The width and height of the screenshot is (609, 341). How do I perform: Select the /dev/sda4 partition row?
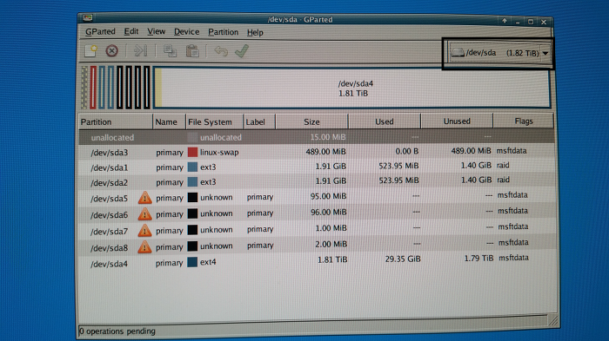point(316,261)
